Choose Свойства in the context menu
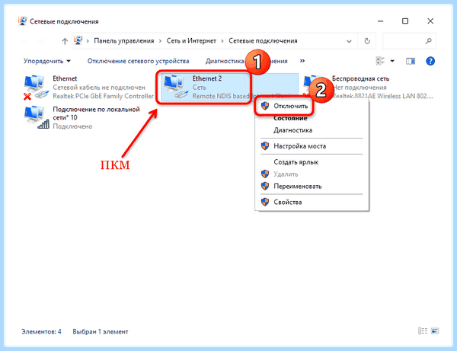Image resolution: width=457 pixels, height=351 pixels. [312, 202]
